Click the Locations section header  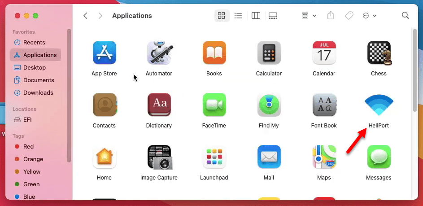[x=24, y=109]
